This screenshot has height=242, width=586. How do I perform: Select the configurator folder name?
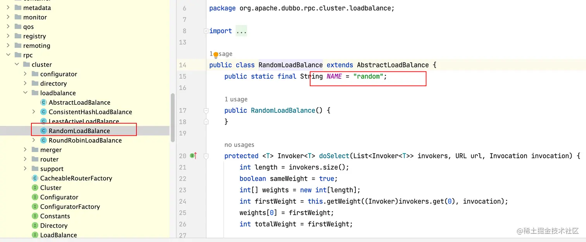[59, 74]
